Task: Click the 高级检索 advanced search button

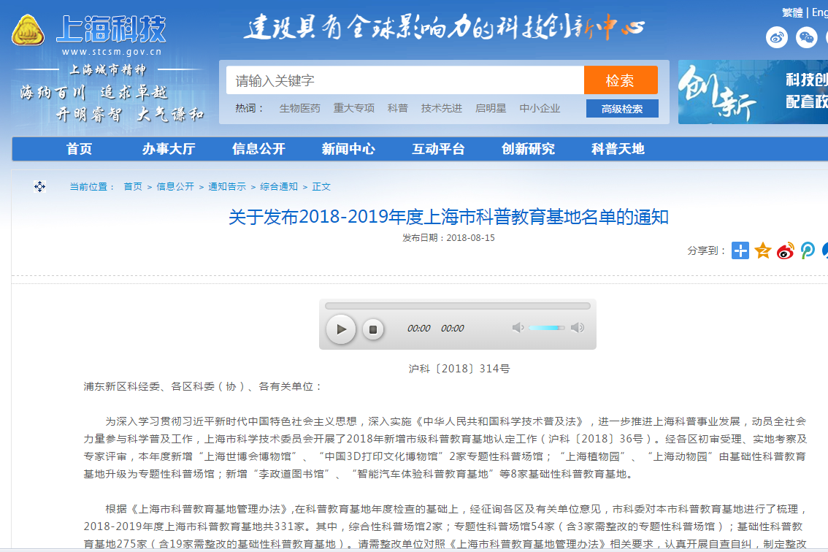Action: pyautogui.click(x=622, y=109)
